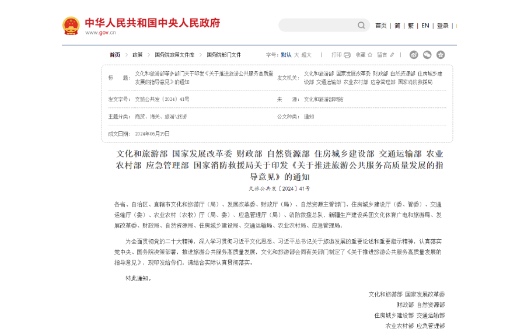
Task: Click the 登录 login link
Action: 443,26
